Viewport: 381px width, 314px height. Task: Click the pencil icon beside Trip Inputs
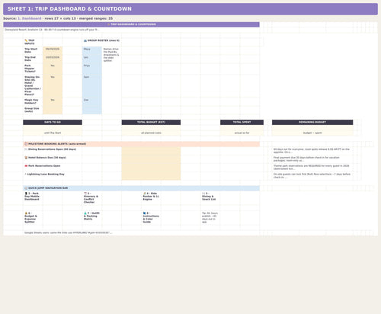pyautogui.click(x=26, y=40)
